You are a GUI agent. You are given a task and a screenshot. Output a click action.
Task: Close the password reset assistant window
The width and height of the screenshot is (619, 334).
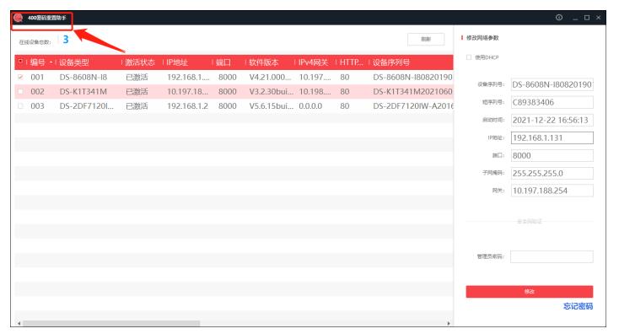(x=599, y=18)
